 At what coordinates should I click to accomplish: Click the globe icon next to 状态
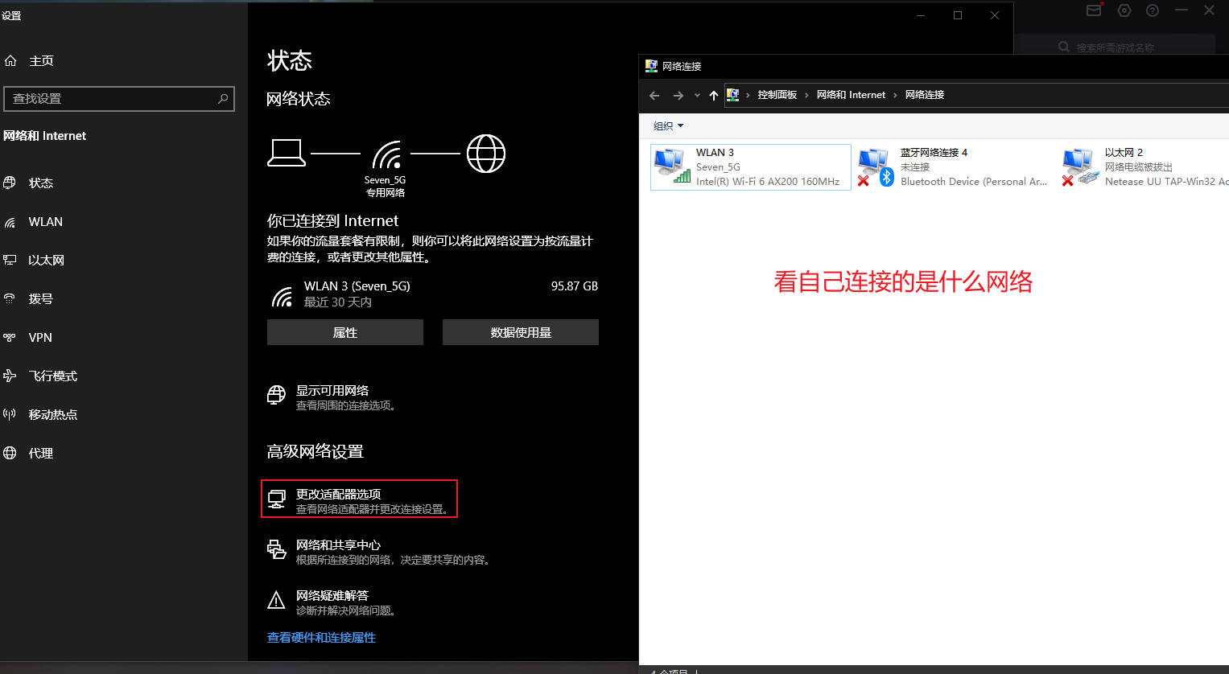(10, 183)
